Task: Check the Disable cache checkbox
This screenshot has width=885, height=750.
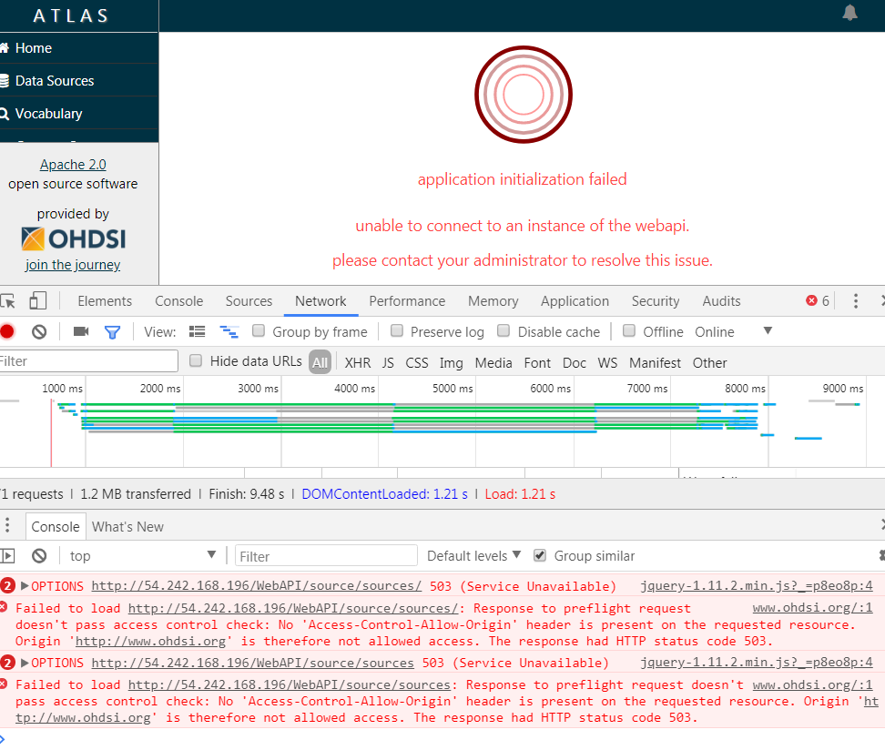Action: pyautogui.click(x=504, y=331)
